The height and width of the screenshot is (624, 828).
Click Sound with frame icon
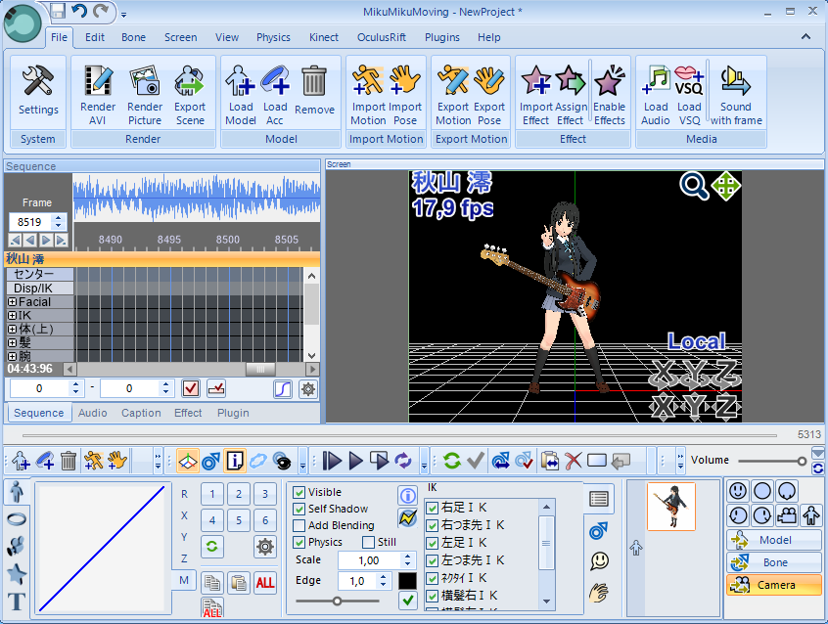pyautogui.click(x=736, y=80)
